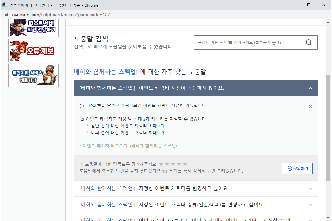The height and width of the screenshot is (221, 332).
Task: Open the 원격지원 서비스 바로가기 banner
Action: point(34,75)
